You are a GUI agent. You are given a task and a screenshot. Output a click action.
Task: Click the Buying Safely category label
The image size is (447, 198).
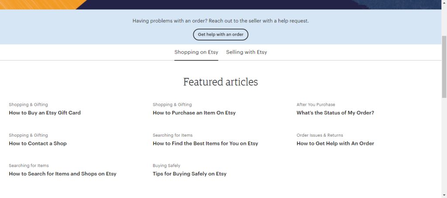(166, 166)
